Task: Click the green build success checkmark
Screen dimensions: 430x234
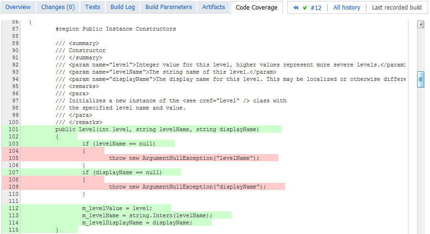Action: (x=305, y=8)
